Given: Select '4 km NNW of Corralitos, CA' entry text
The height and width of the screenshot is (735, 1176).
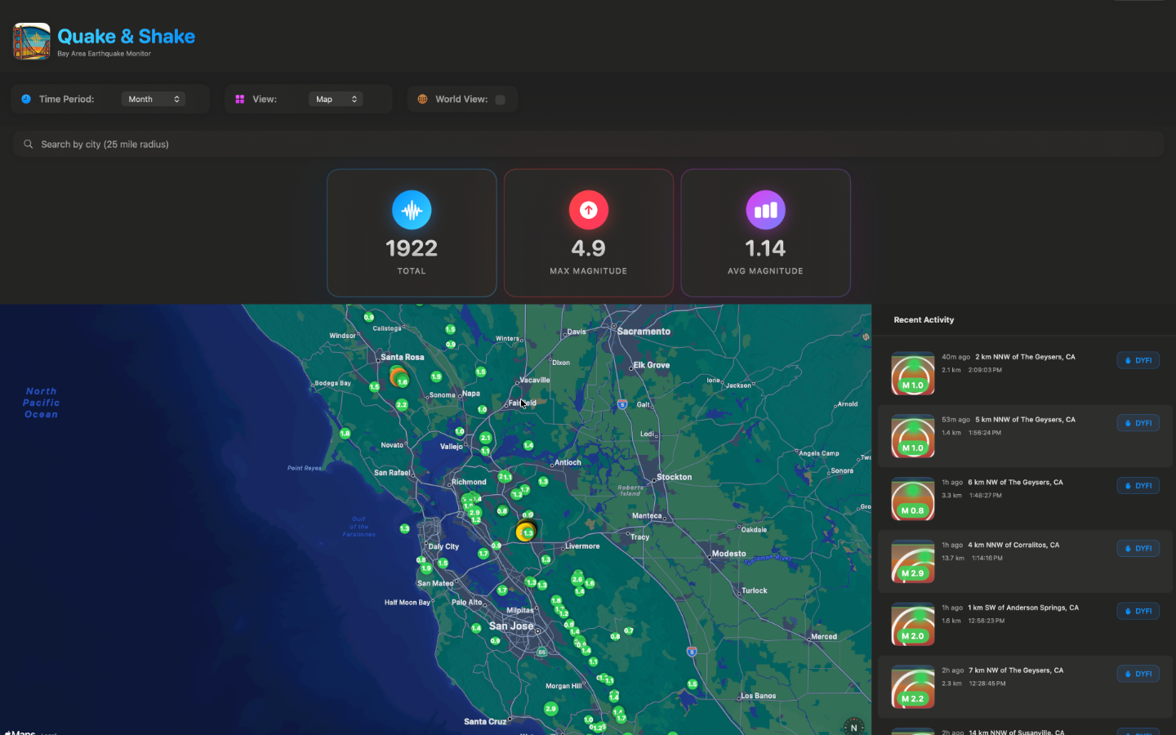Looking at the screenshot, I should pos(1013,545).
